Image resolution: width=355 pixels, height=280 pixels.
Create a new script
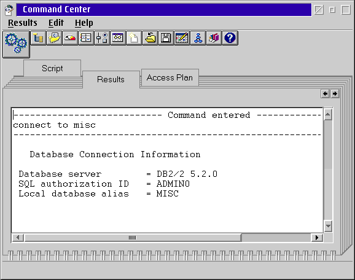click(134, 38)
